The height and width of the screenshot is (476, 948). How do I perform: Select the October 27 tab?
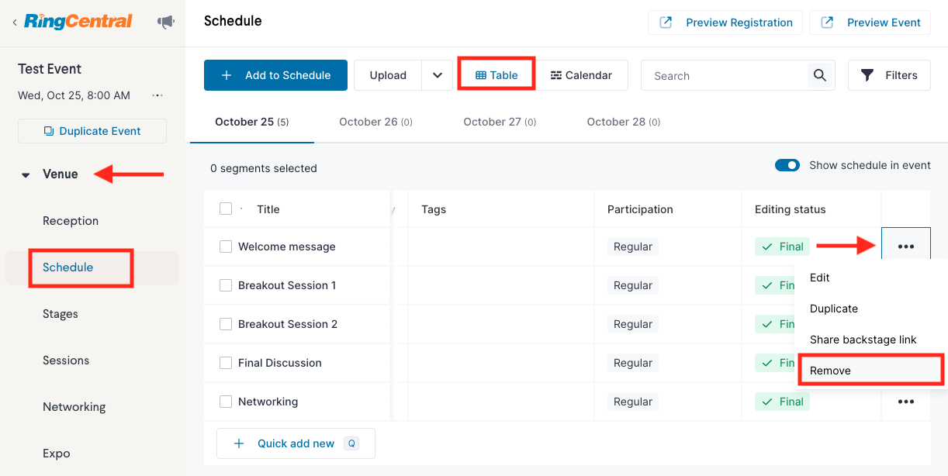(x=500, y=122)
